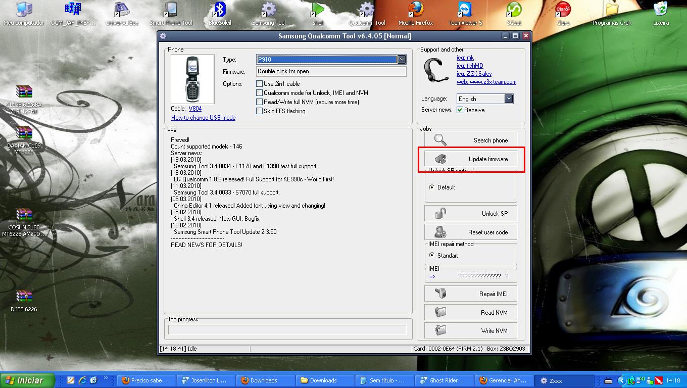Open the Language dropdown
Screen dimensions: 687x388
pyautogui.click(x=509, y=99)
